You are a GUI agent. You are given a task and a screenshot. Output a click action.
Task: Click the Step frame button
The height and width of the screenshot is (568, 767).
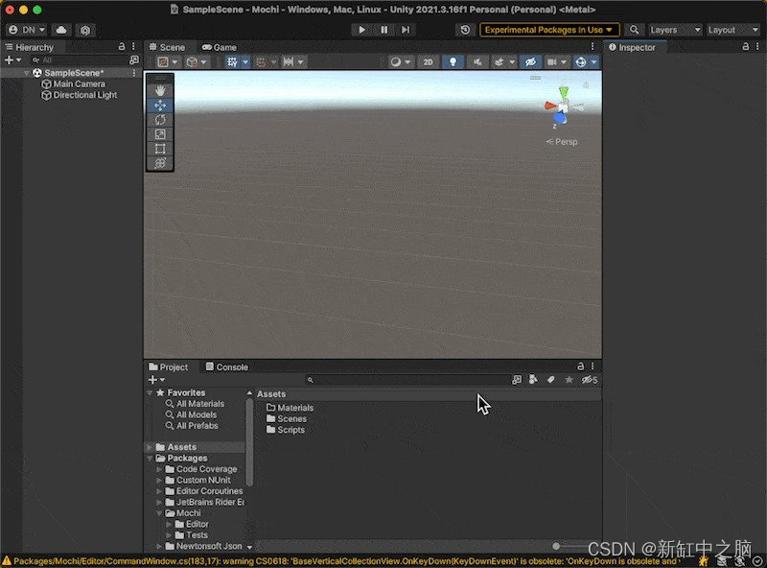click(x=406, y=30)
